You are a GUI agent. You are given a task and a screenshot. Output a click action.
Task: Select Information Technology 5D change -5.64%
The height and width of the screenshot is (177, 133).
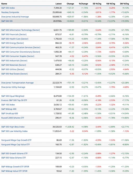(98, 30)
